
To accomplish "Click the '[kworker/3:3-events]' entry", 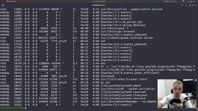I will pyautogui.click(x=116, y=105).
